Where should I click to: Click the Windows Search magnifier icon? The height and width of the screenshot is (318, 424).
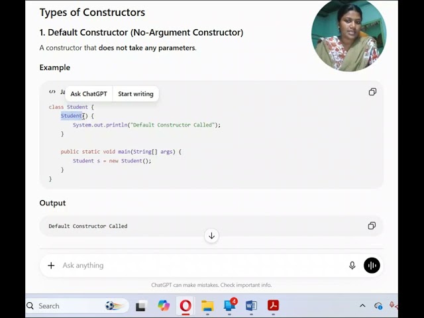click(30, 306)
